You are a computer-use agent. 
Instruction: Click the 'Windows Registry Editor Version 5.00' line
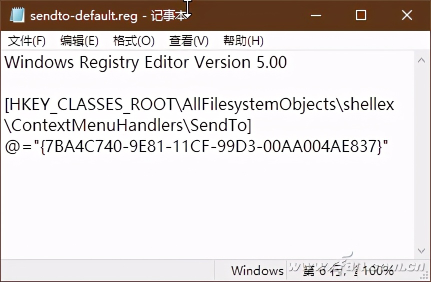point(145,62)
